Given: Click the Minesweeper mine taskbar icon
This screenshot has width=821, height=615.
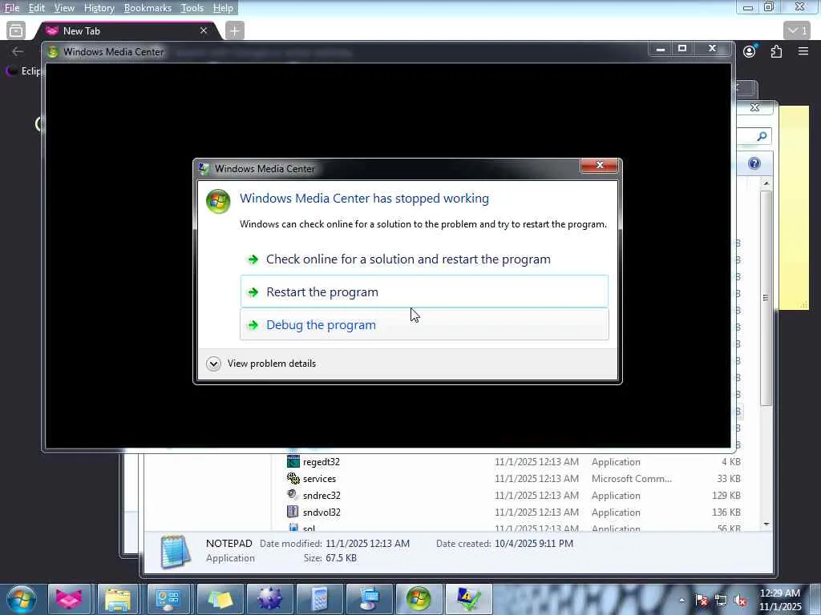Looking at the screenshot, I should click(269, 599).
